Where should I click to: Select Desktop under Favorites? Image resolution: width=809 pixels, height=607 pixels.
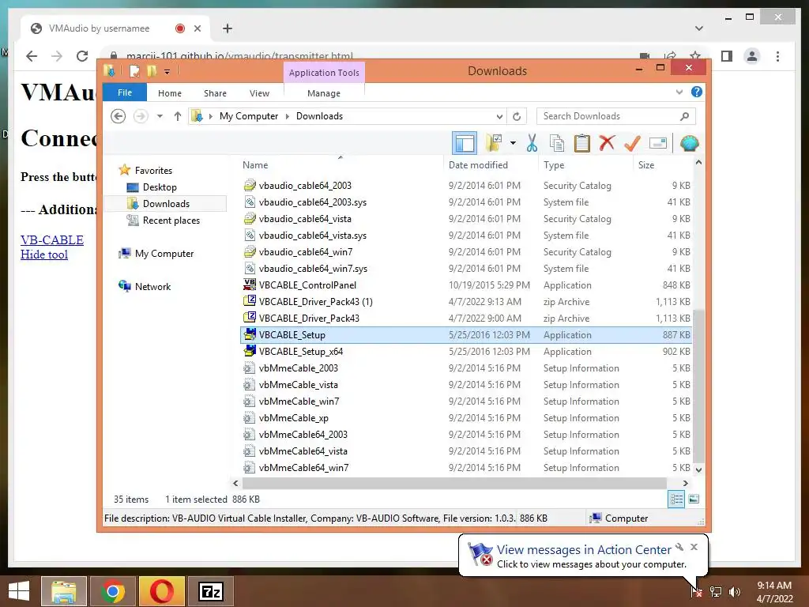(160, 187)
